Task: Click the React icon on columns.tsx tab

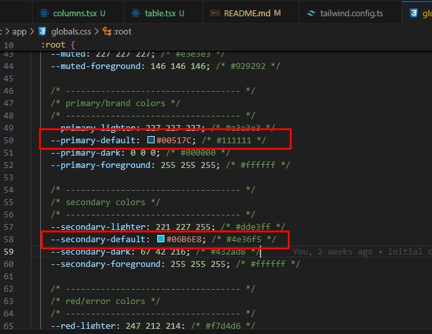Action: [x=44, y=13]
